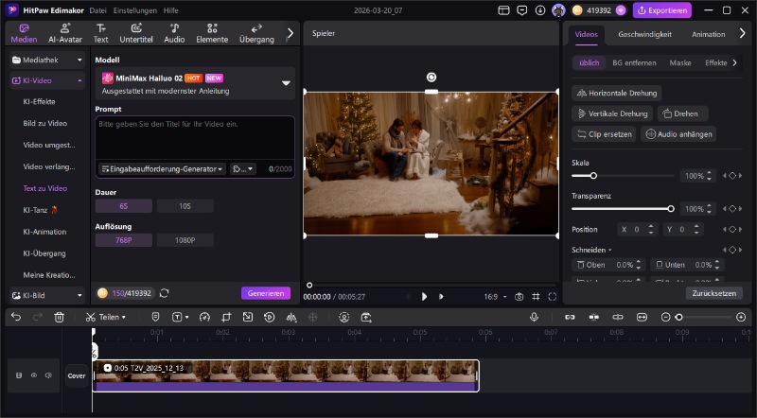Select the 10S duration option
Image resolution: width=757 pixels, height=418 pixels.
coord(185,206)
